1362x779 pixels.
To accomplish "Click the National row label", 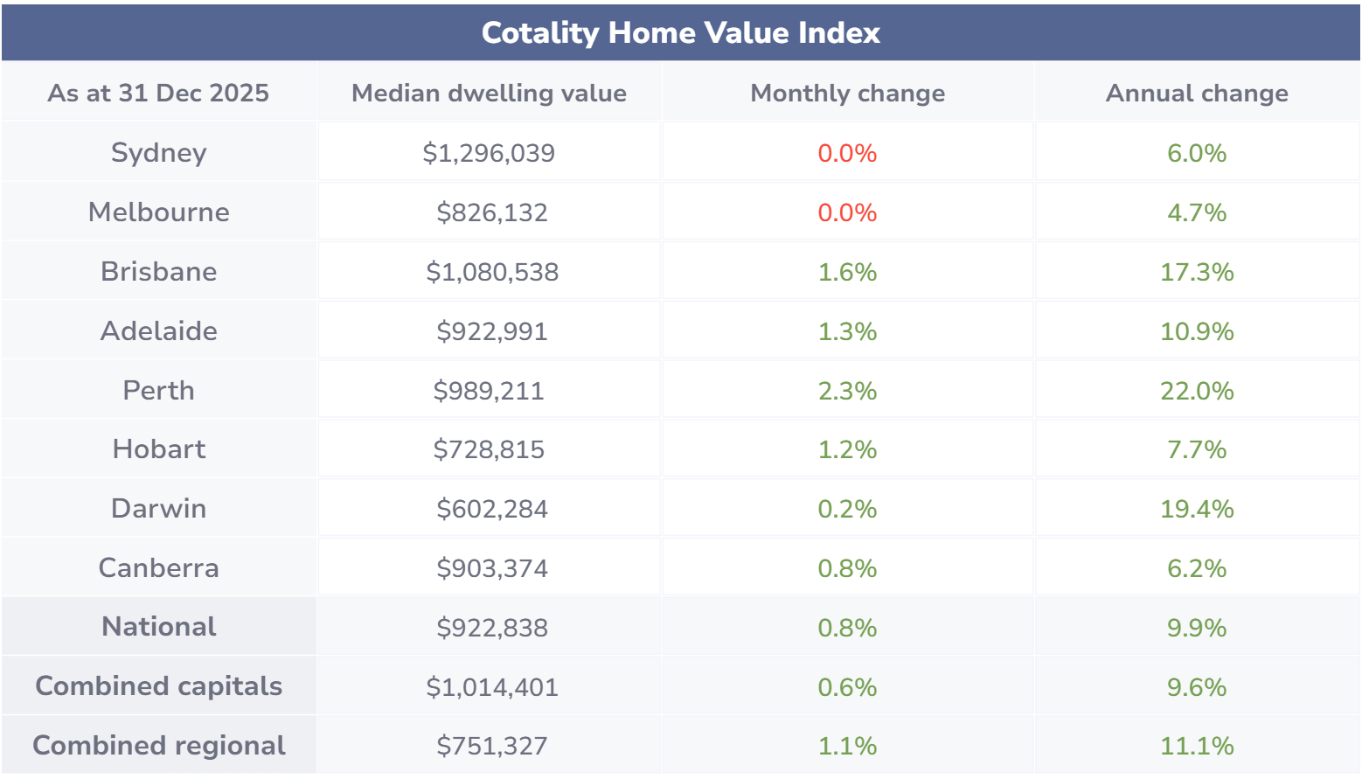I will click(158, 627).
